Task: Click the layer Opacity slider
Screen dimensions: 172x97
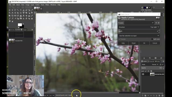Action: coord(152,68)
